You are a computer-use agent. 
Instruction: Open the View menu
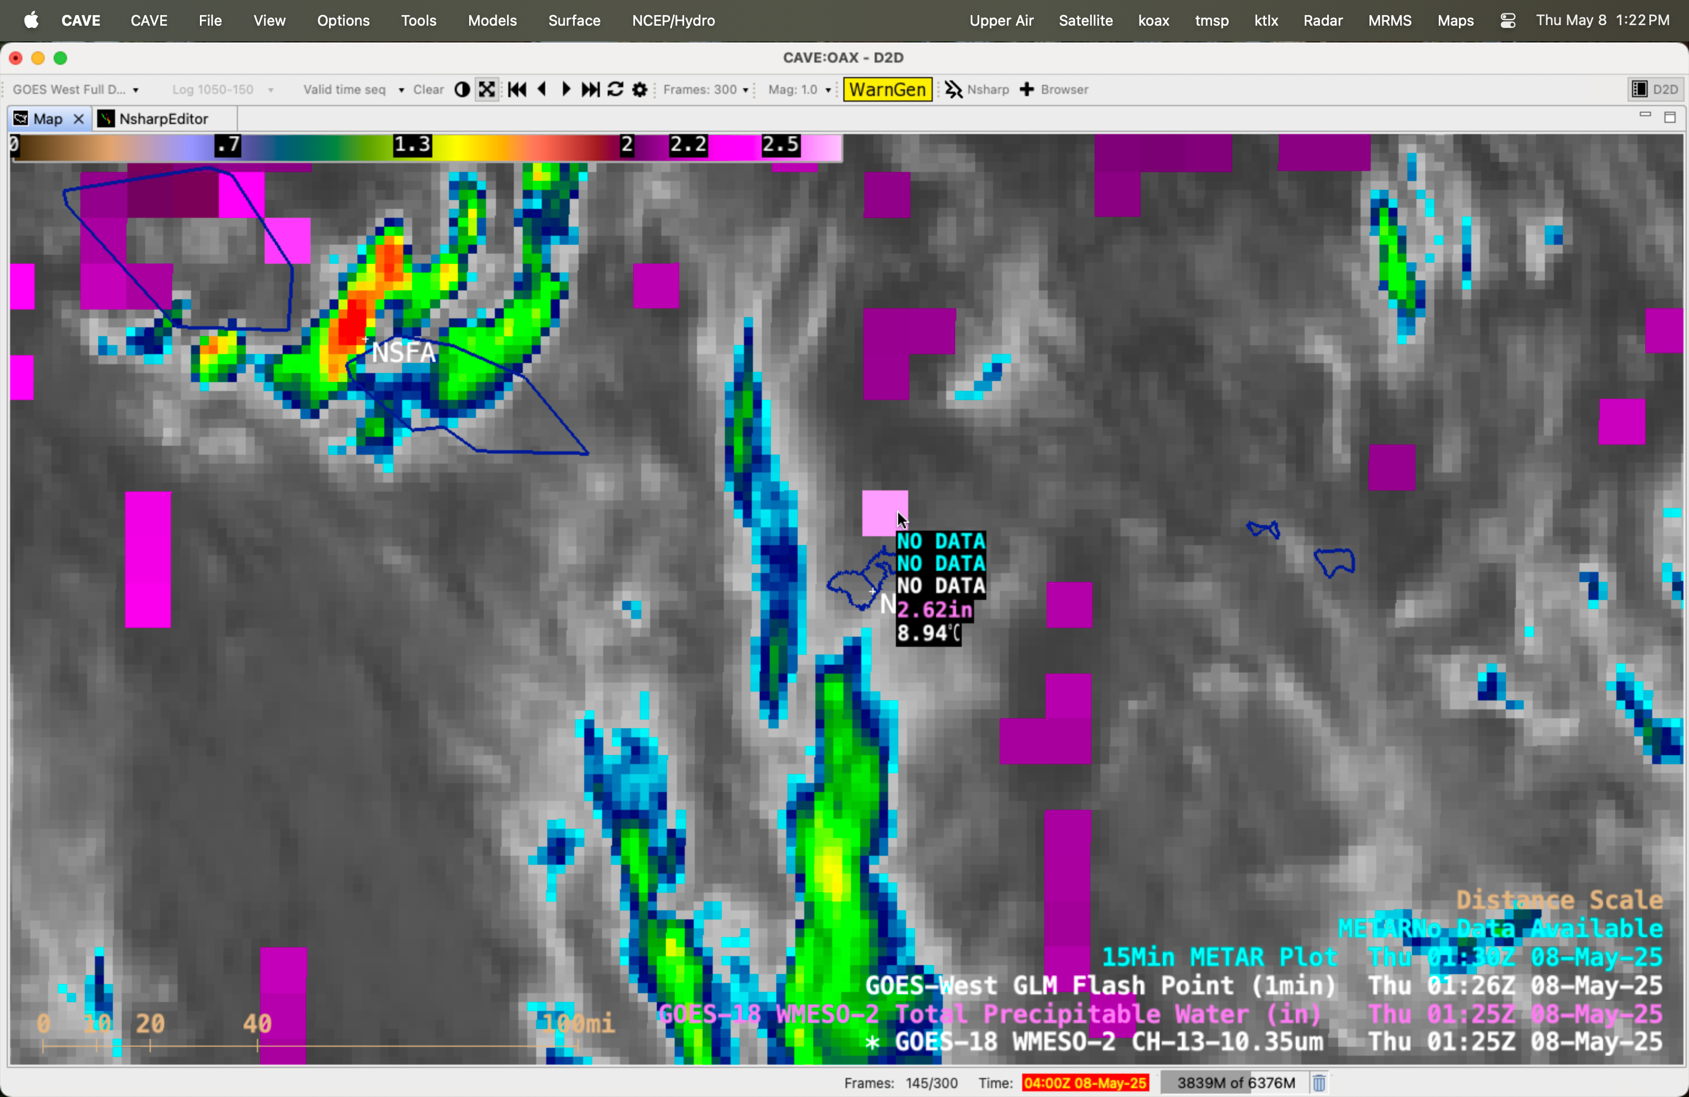(x=270, y=21)
